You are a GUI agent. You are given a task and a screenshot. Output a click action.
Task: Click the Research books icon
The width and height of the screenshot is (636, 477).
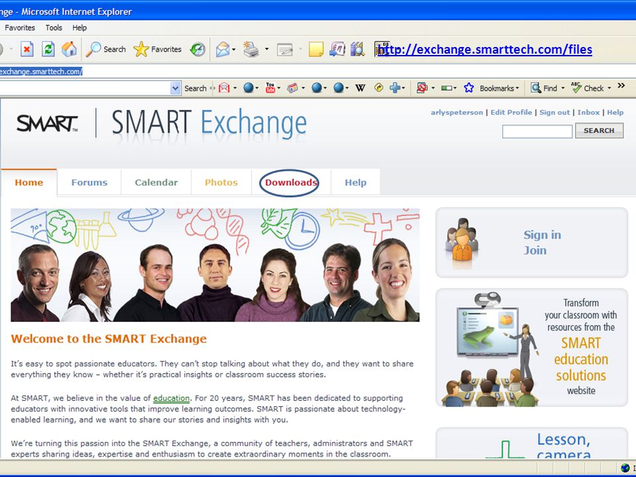357,50
